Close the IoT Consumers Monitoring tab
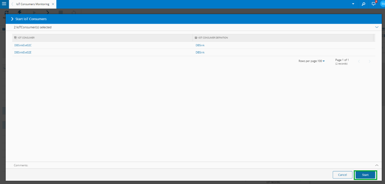Screen dimensions: 385x184 (x=53, y=4)
